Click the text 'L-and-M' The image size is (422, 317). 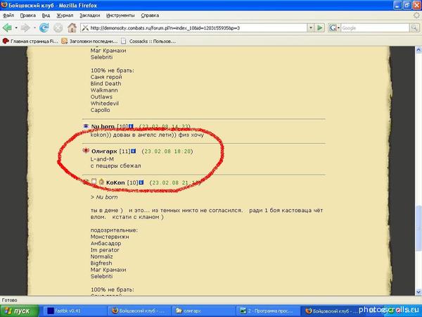pos(102,159)
